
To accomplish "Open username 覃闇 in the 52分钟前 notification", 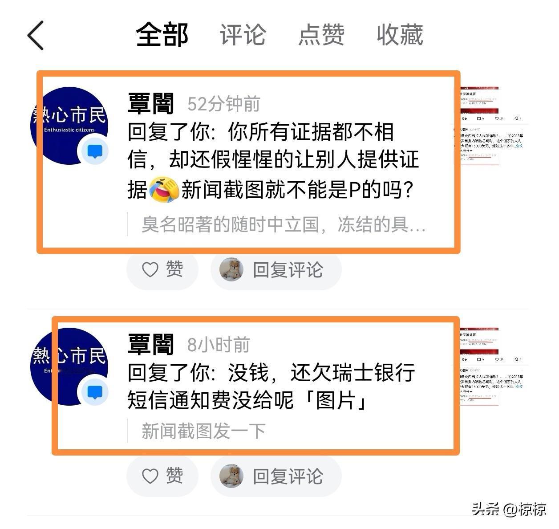I will coord(150,104).
